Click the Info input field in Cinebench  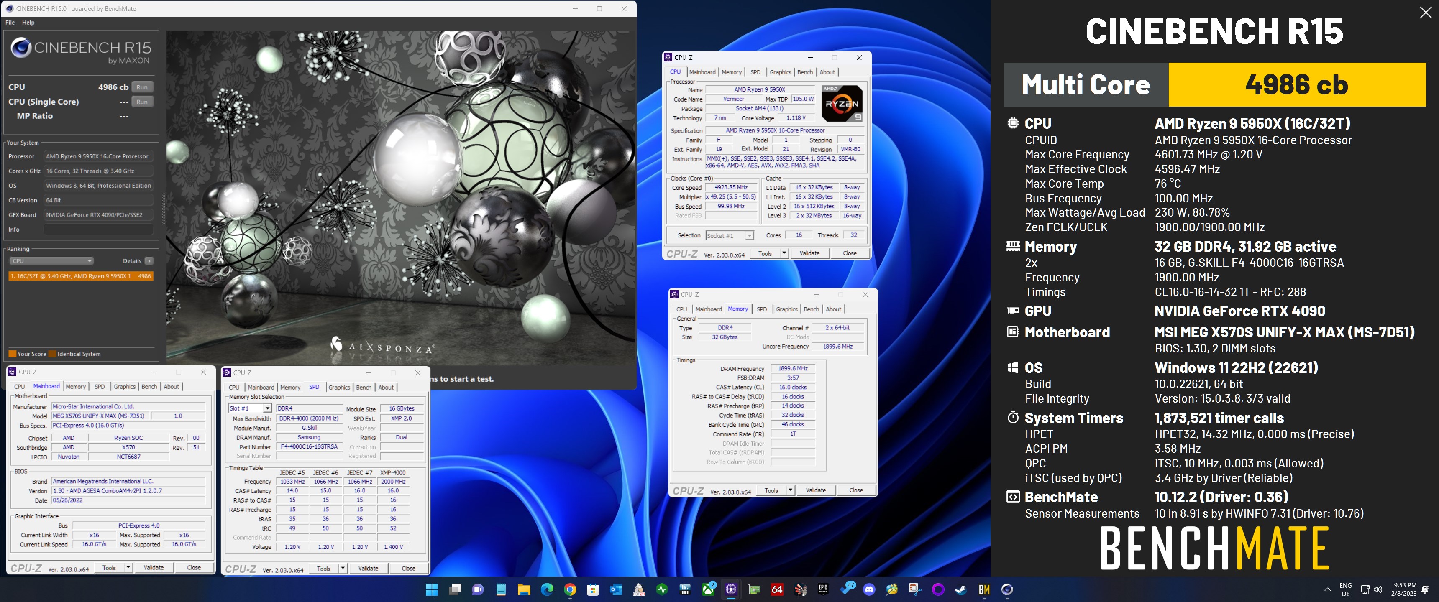pyautogui.click(x=98, y=230)
